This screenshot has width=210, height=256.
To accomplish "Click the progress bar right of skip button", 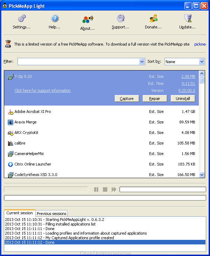I will tap(163, 189).
